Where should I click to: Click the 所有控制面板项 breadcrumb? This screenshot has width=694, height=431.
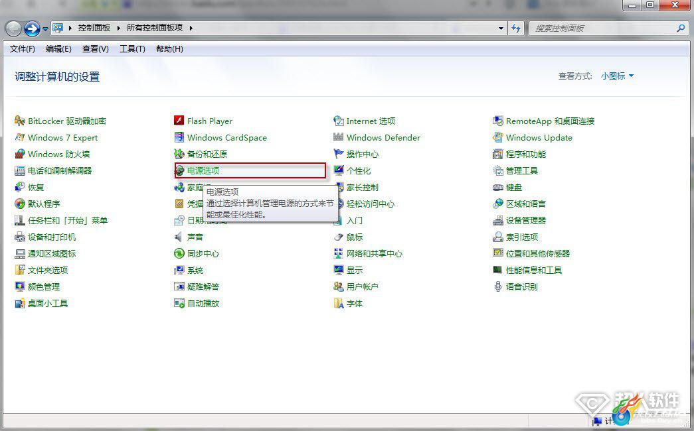click(x=155, y=28)
